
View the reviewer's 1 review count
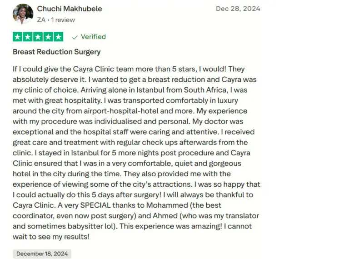[x=63, y=20]
